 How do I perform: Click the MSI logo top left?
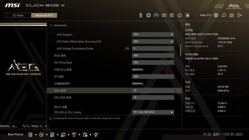12,5
